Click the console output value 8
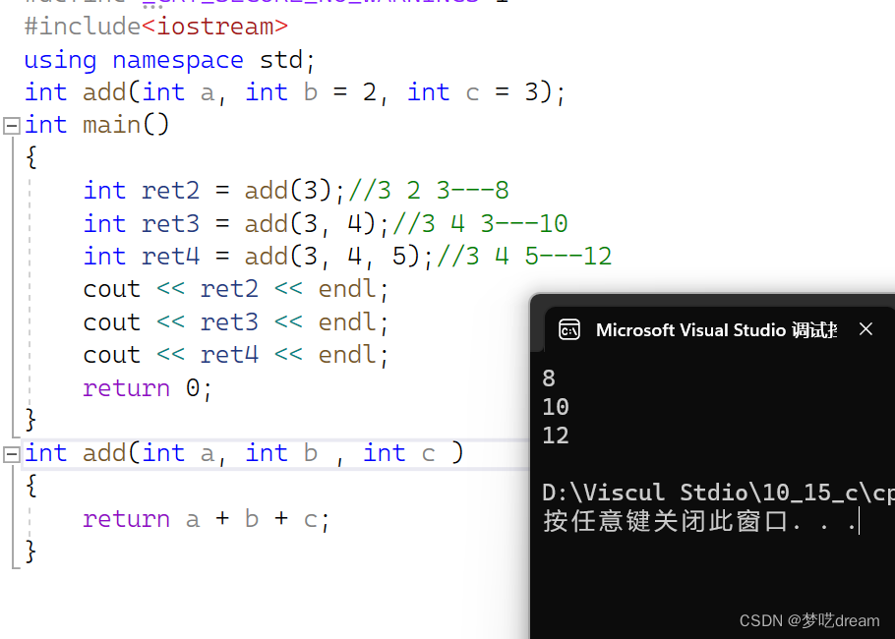 (x=549, y=378)
